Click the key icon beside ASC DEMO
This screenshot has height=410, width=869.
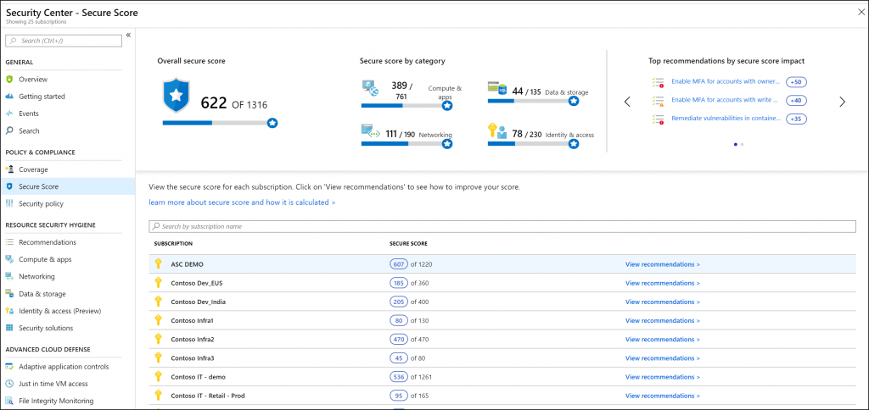click(158, 264)
